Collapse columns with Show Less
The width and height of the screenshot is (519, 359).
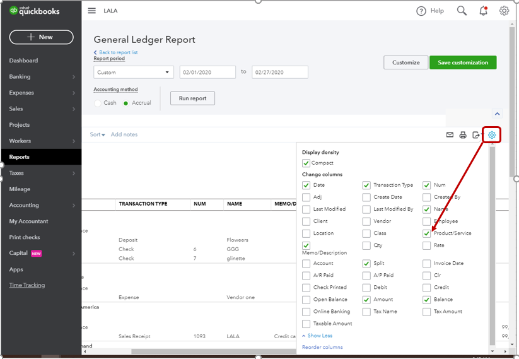[x=317, y=336]
